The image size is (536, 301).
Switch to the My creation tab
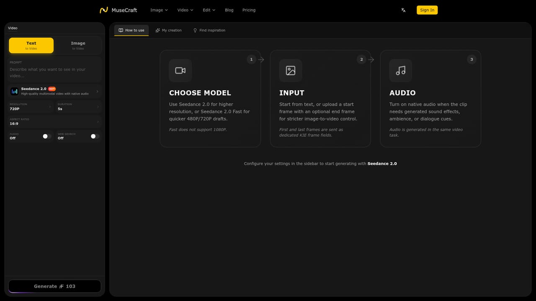tap(168, 31)
